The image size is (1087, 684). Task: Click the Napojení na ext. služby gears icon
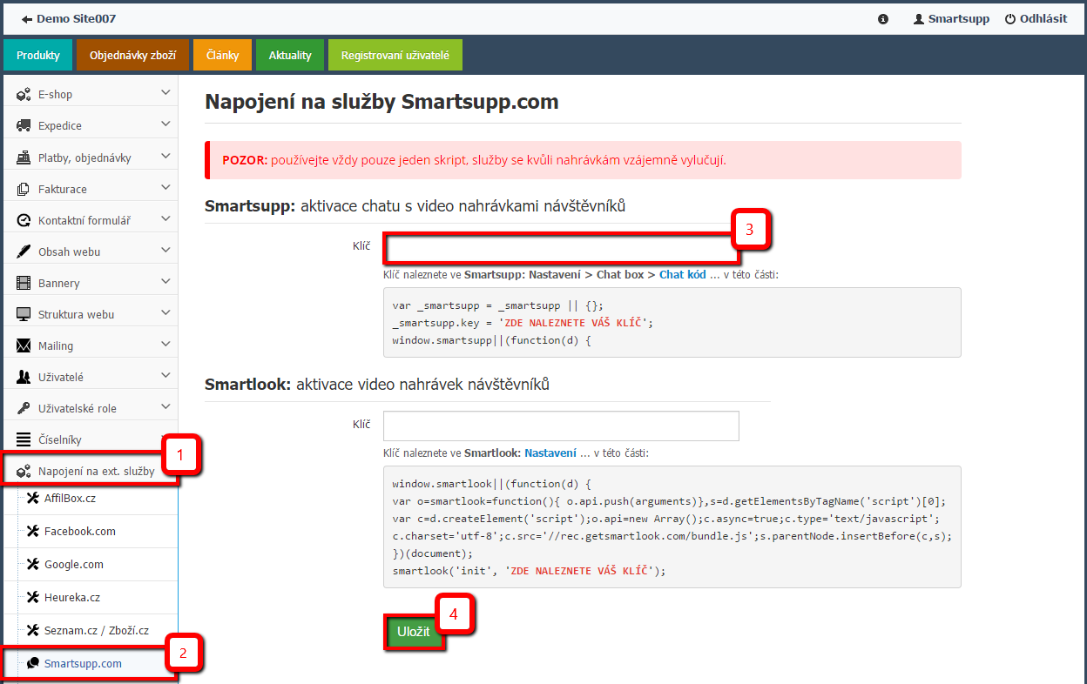coord(24,472)
